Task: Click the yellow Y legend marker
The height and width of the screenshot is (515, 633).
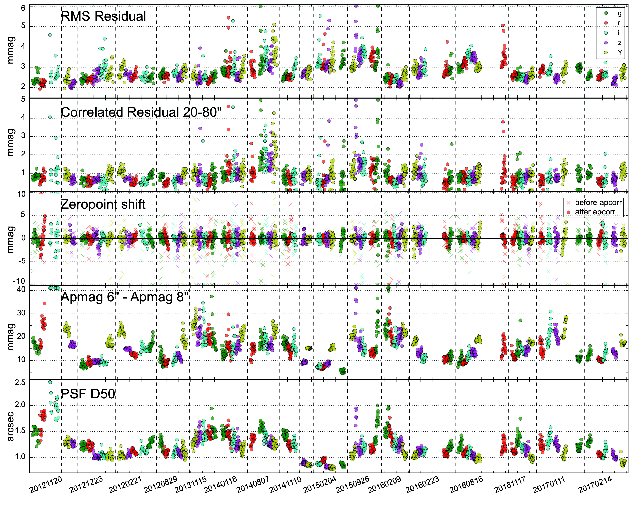Action: [606, 52]
